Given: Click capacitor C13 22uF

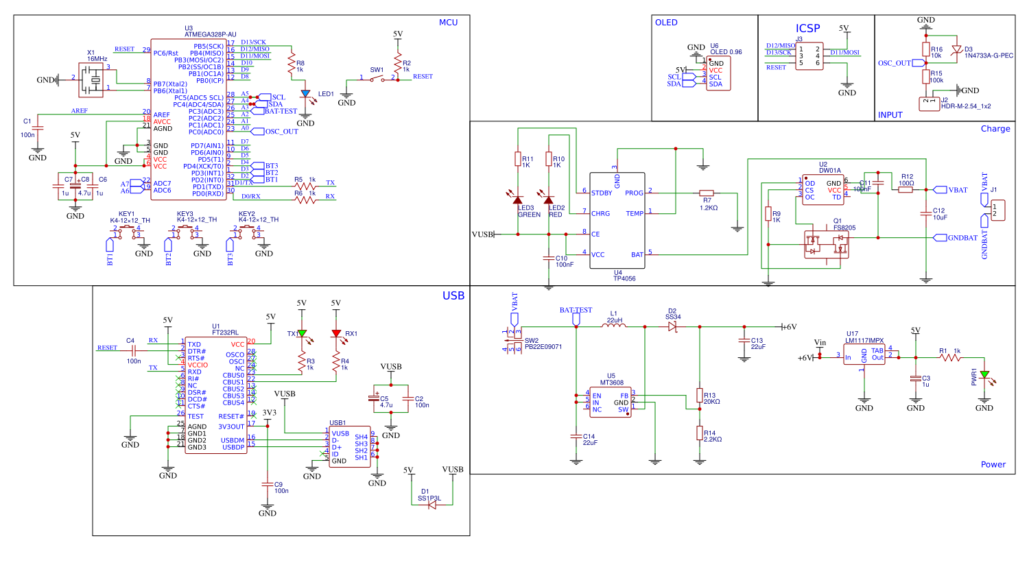Looking at the screenshot, I should click(744, 341).
